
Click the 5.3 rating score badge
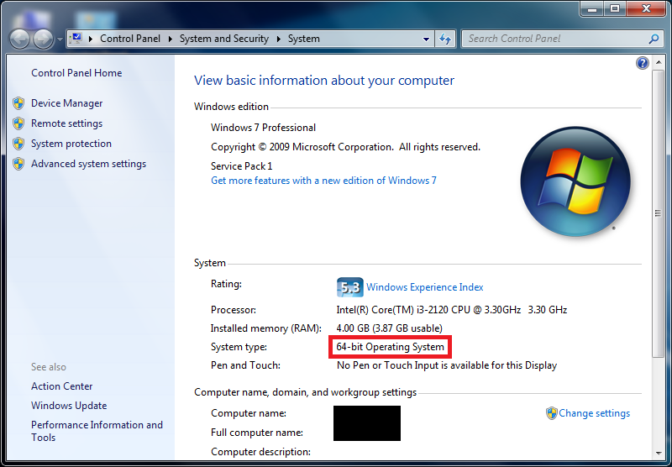click(x=349, y=287)
